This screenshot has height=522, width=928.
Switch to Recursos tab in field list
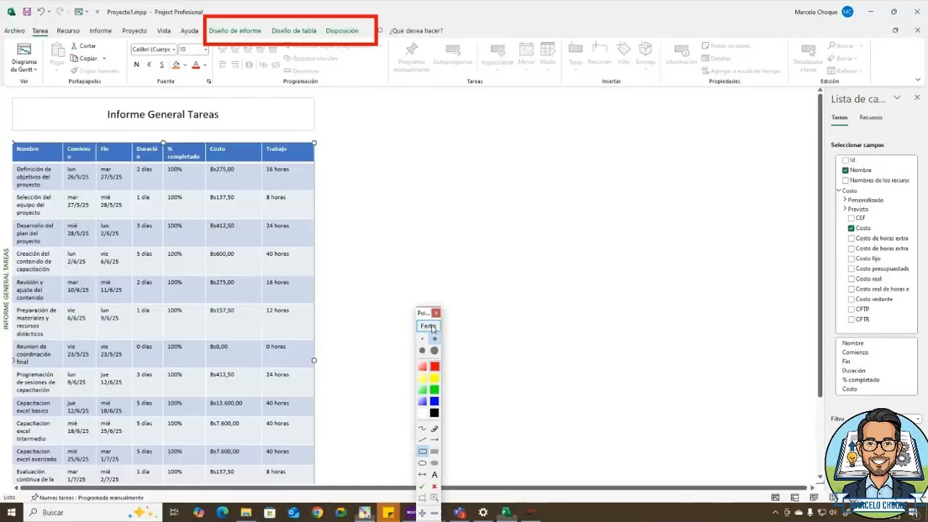(871, 117)
